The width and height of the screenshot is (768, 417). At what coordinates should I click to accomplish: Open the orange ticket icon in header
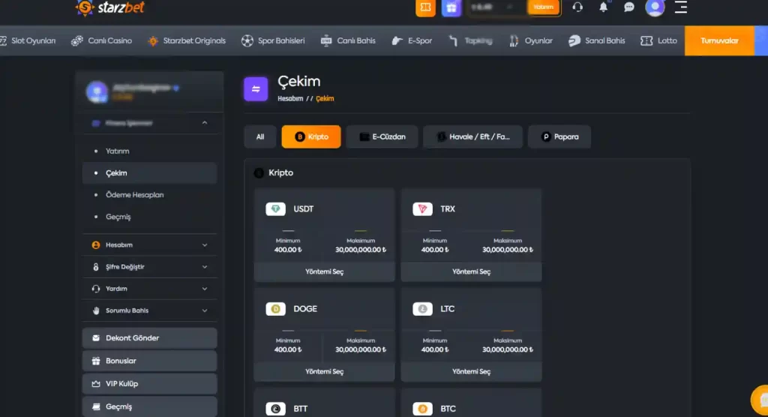click(425, 7)
